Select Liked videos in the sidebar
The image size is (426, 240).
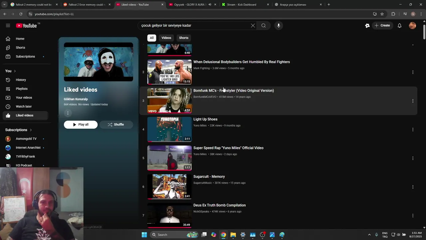(25, 115)
